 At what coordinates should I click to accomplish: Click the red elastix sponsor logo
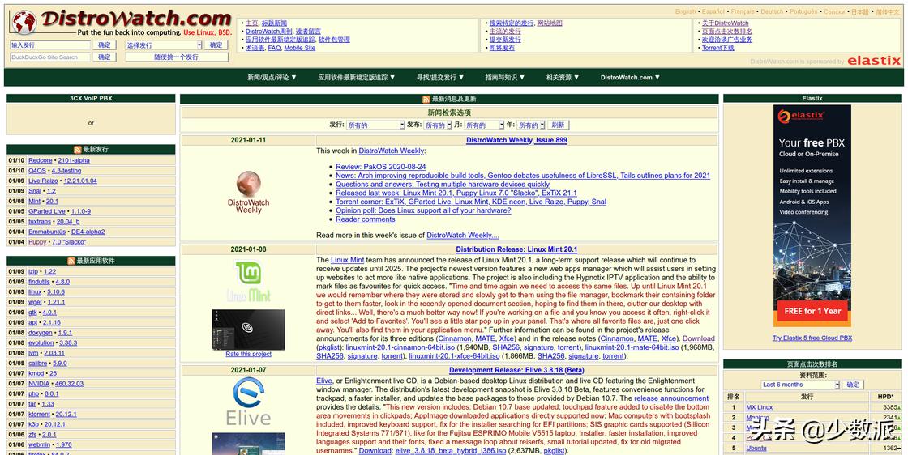(x=874, y=61)
